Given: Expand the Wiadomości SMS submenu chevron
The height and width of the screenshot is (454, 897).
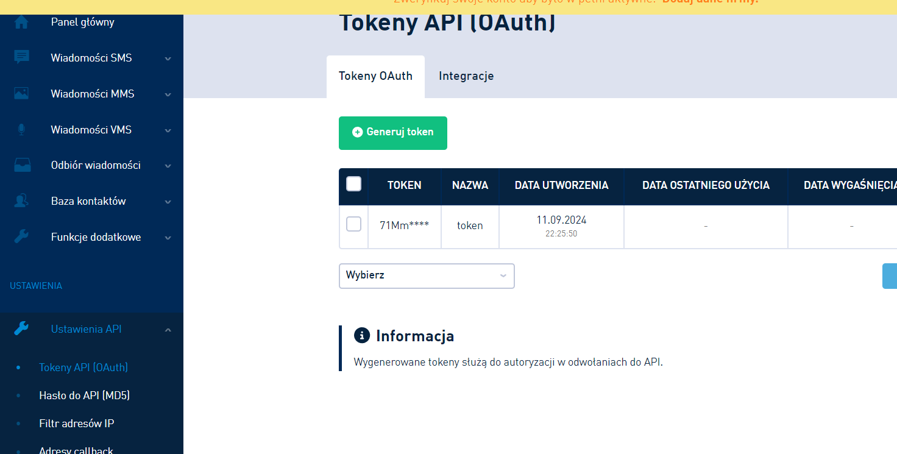Looking at the screenshot, I should click(x=168, y=59).
